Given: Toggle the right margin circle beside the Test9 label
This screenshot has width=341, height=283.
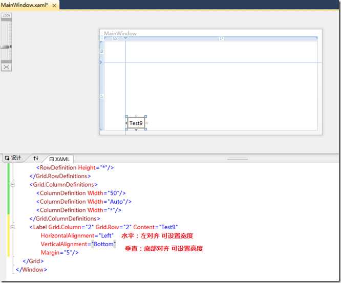Looking at the screenshot, I should pyautogui.click(x=147, y=123).
